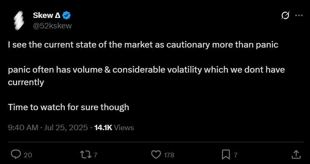
Task: Click the 178 likes count
Action: pos(169,155)
